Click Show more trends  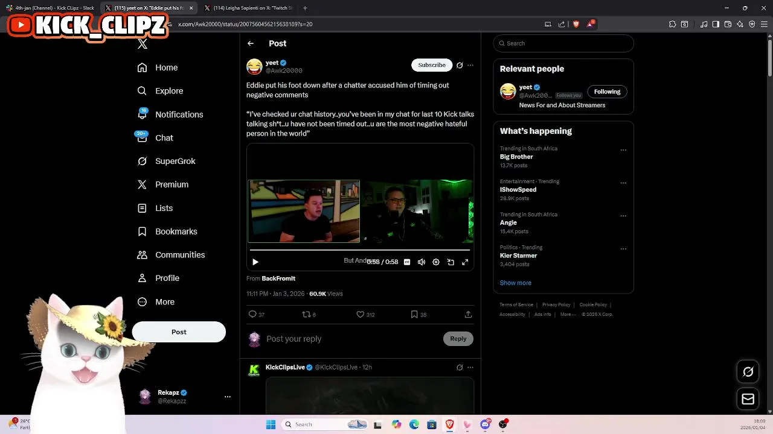click(x=516, y=283)
